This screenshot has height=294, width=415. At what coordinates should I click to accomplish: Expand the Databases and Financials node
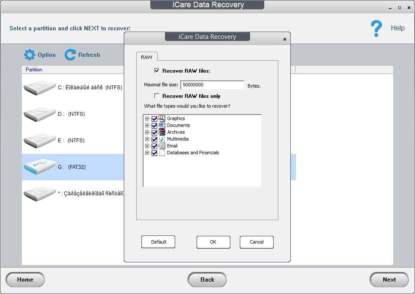pyautogui.click(x=147, y=153)
